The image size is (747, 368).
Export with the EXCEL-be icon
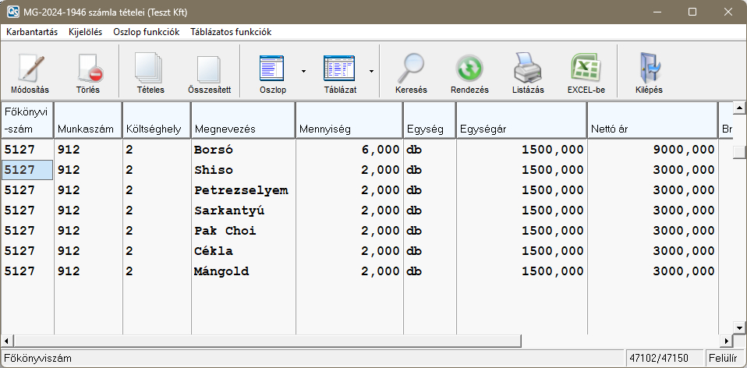(586, 70)
